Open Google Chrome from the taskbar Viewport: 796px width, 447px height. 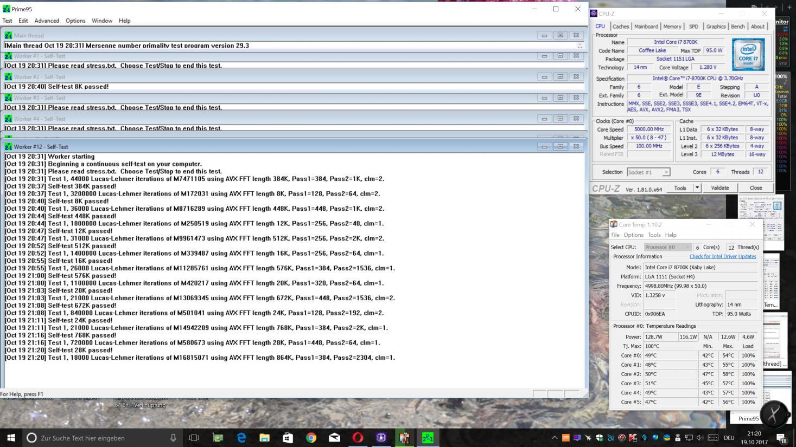[x=311, y=438]
